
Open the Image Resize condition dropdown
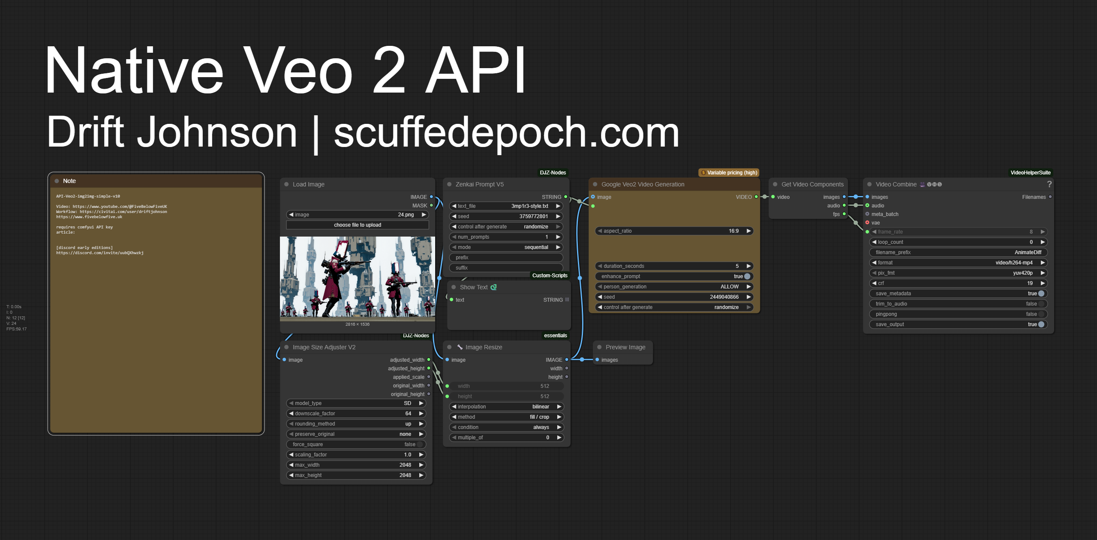coord(506,427)
